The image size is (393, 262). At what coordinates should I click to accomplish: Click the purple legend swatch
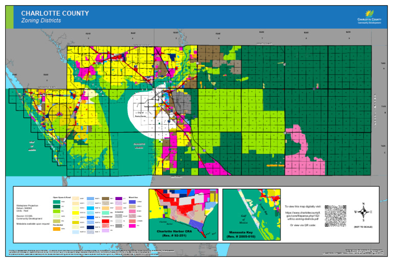coord(119,199)
